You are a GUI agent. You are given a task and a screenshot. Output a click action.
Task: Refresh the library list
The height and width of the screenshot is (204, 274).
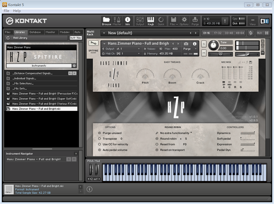(8, 38)
